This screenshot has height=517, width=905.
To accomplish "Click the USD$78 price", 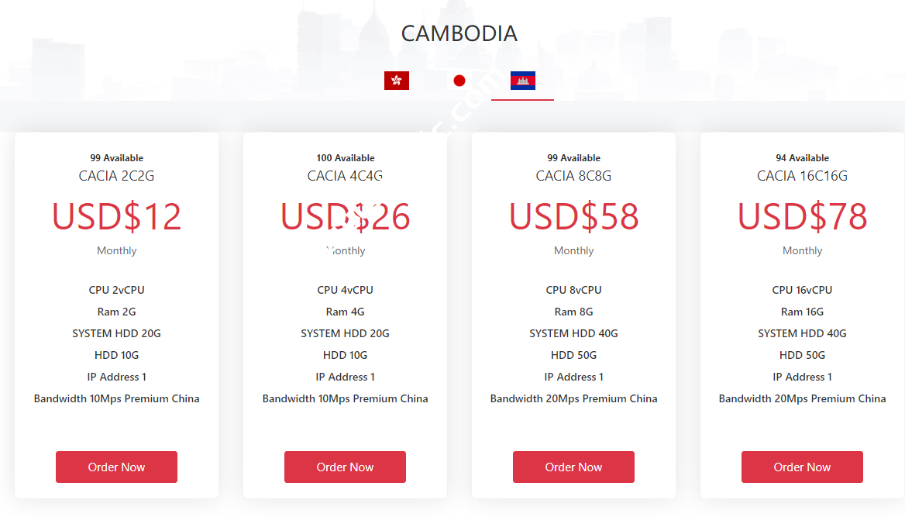I will click(802, 217).
